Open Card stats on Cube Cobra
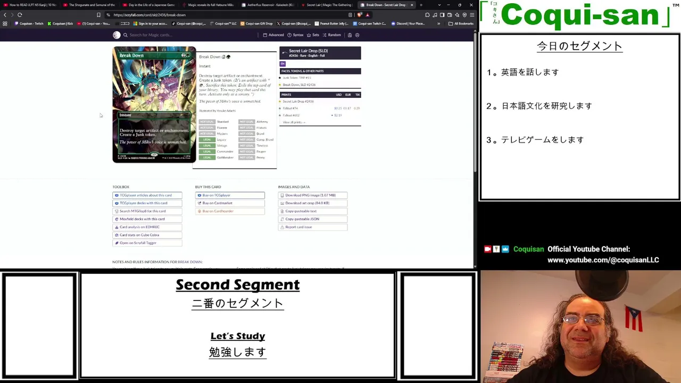This screenshot has width=681, height=383. [x=147, y=235]
